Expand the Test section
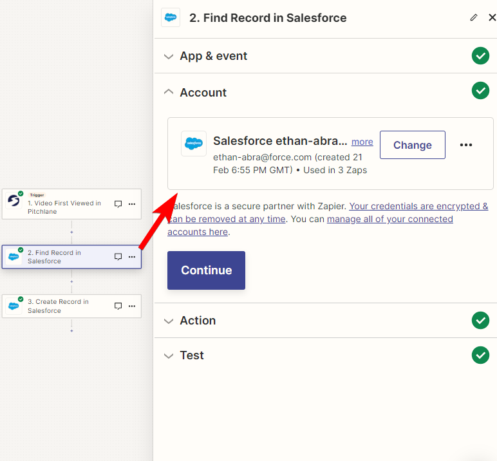 [326, 355]
